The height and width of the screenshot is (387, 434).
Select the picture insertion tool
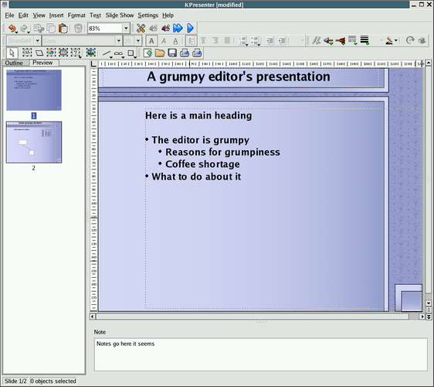click(91, 53)
